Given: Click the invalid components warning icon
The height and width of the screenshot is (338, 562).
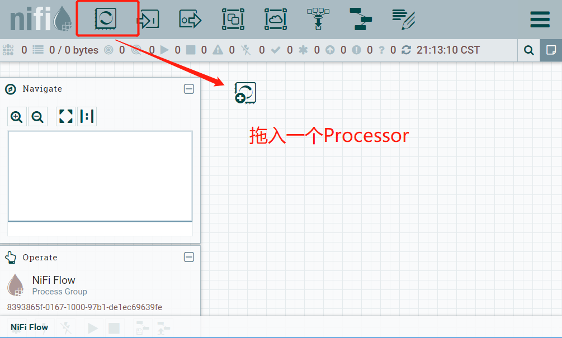Looking at the screenshot, I should click(218, 50).
